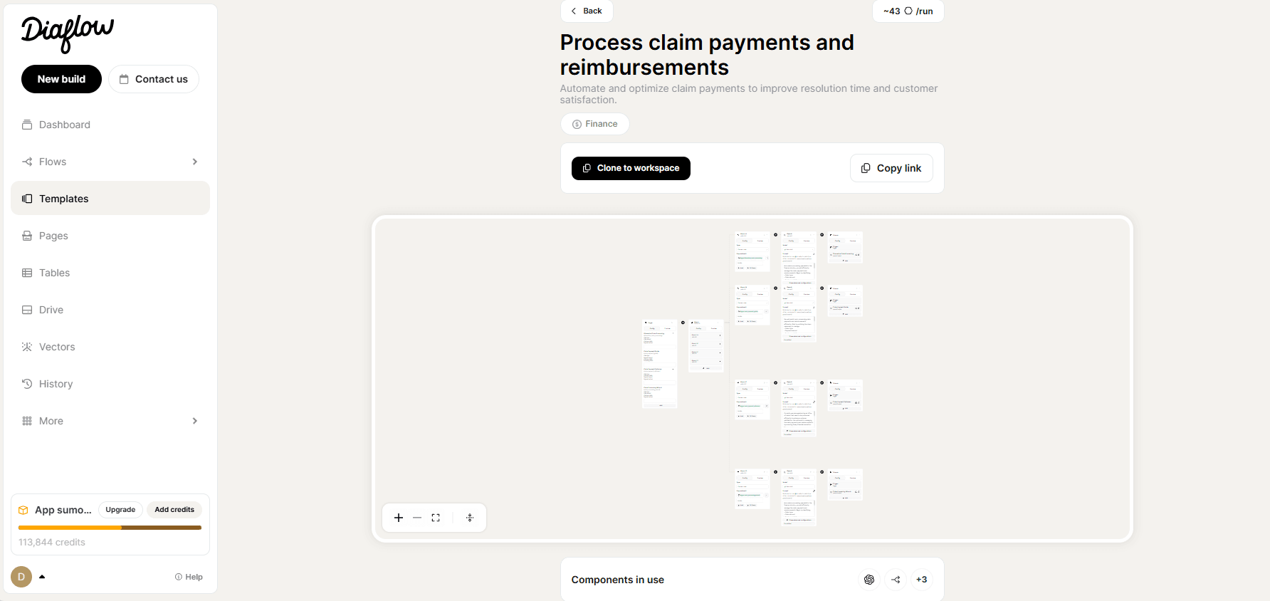The height and width of the screenshot is (601, 1270).
Task: Click the OpenAI component icon
Action: [x=869, y=580]
